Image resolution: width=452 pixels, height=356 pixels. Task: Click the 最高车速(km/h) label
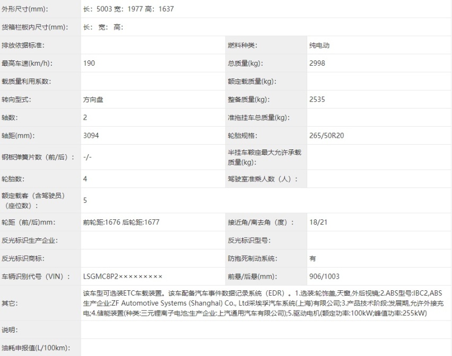(27, 64)
